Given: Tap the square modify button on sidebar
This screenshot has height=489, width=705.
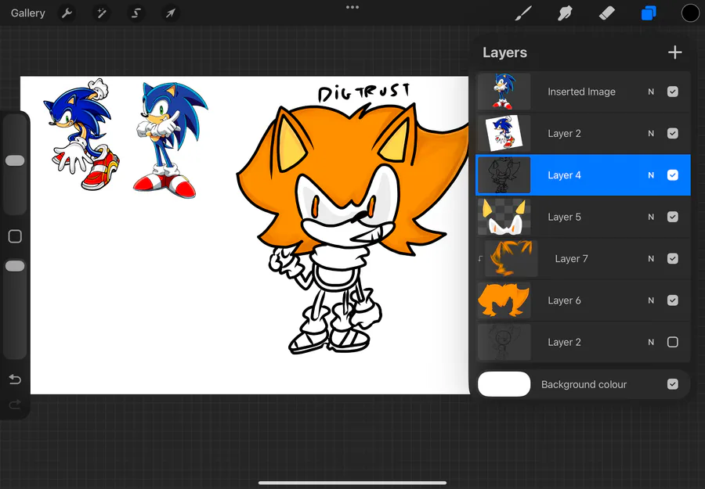Looking at the screenshot, I should click(15, 236).
